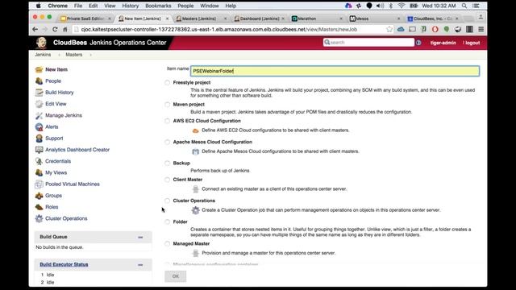Open the Bookmarks menu
Viewport: 516px width, 290px height.
pos(158,6)
